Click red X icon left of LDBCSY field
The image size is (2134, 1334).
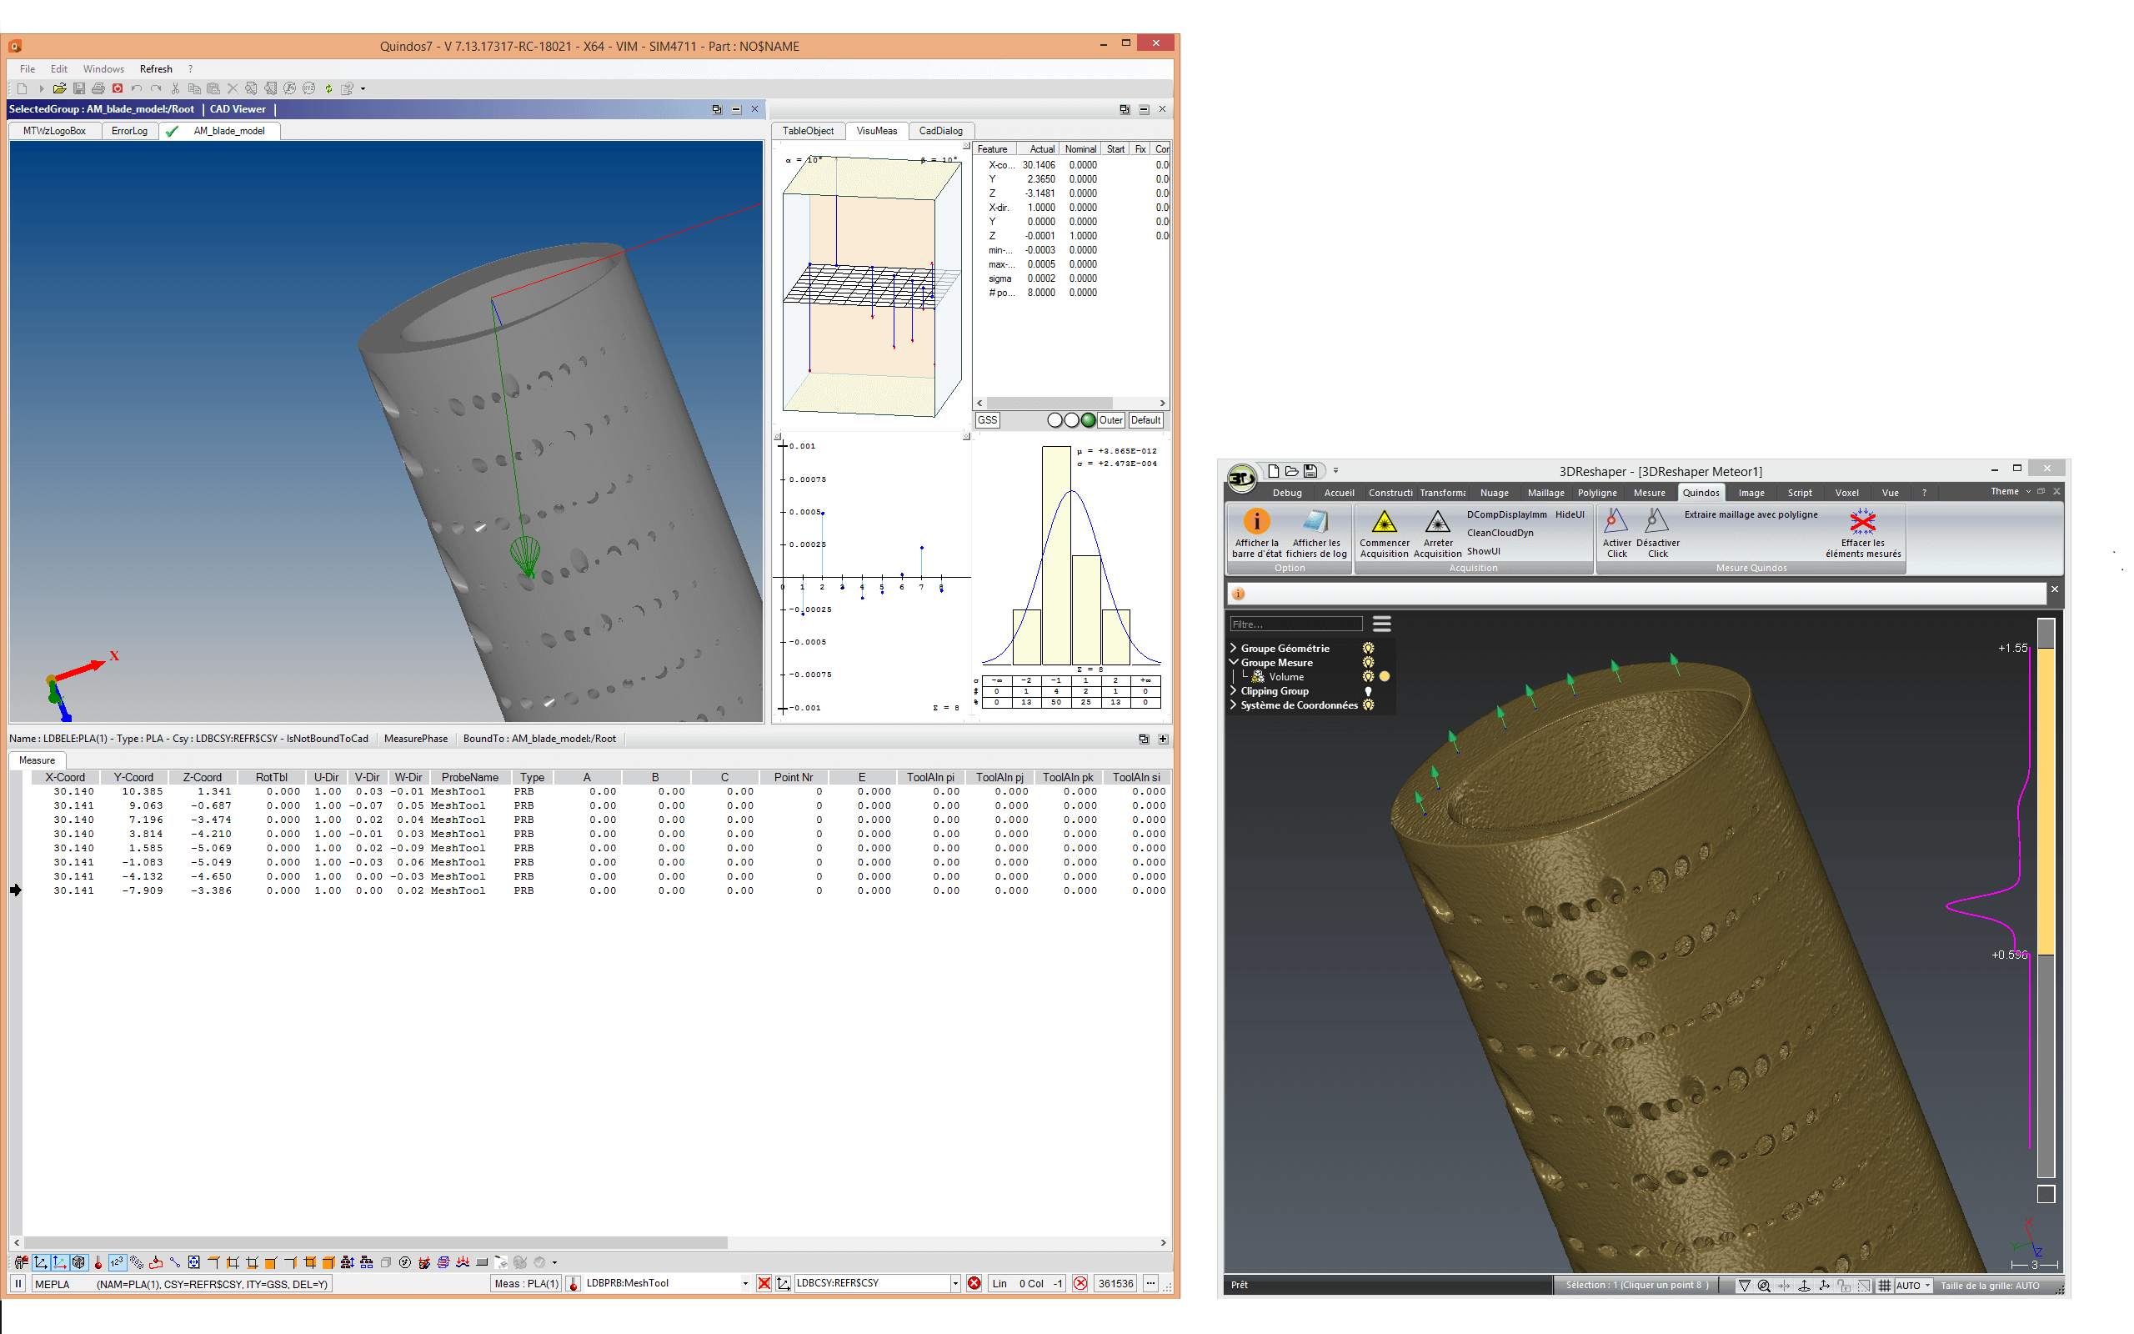click(x=764, y=1284)
